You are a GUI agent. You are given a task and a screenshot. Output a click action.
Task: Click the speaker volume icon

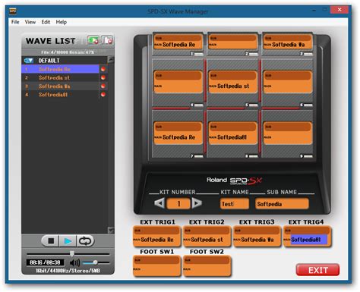point(74,262)
